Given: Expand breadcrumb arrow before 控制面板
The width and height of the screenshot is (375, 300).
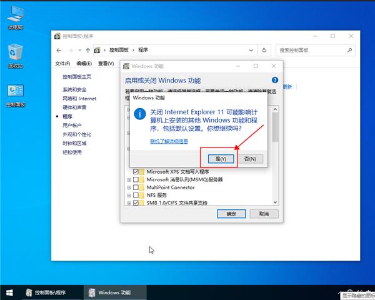Looking at the screenshot, I should pyautogui.click(x=104, y=50).
